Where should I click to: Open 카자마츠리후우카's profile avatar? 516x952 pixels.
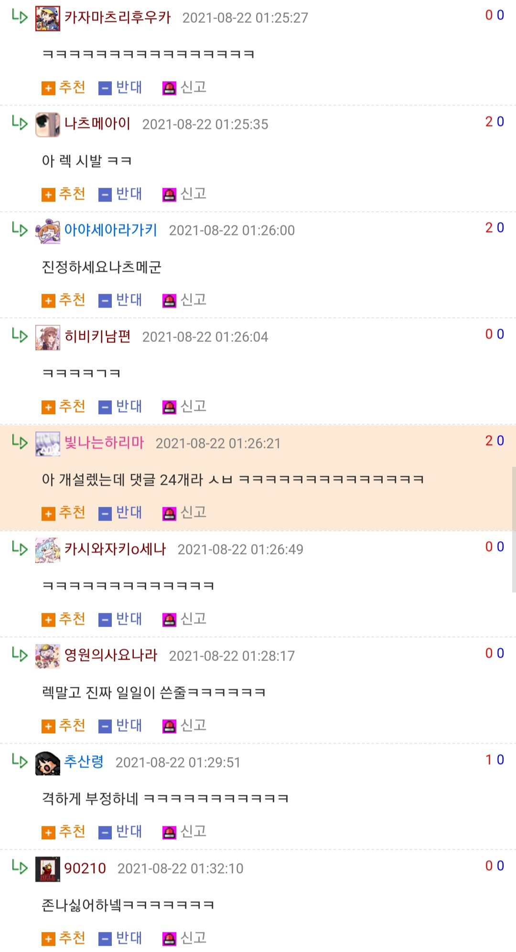click(48, 19)
